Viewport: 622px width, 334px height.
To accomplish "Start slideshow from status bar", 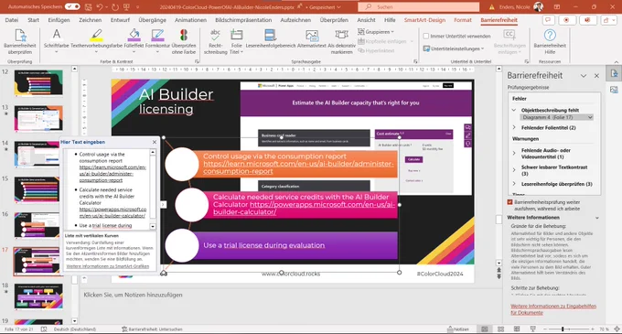I will 532,329.
